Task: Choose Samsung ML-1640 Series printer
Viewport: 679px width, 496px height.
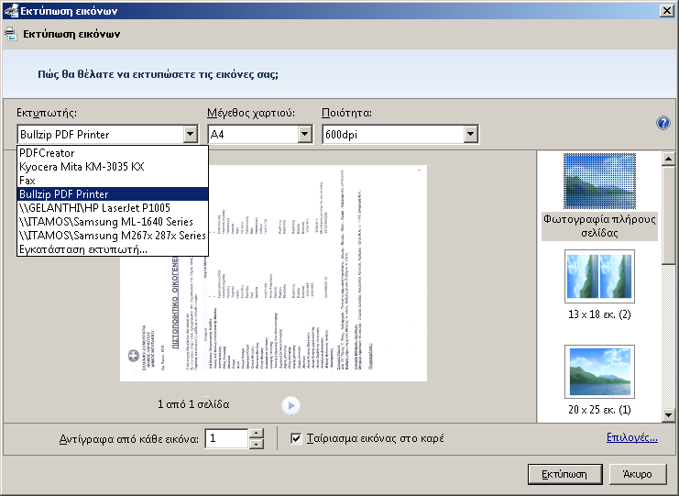Action: pos(112,222)
